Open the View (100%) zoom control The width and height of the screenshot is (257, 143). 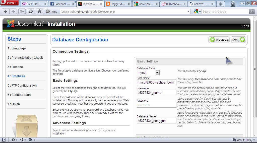[x=244, y=140]
